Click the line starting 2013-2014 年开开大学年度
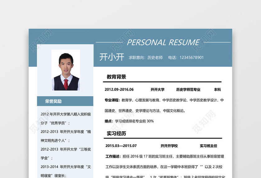261x178 pixels. click(x=66, y=167)
